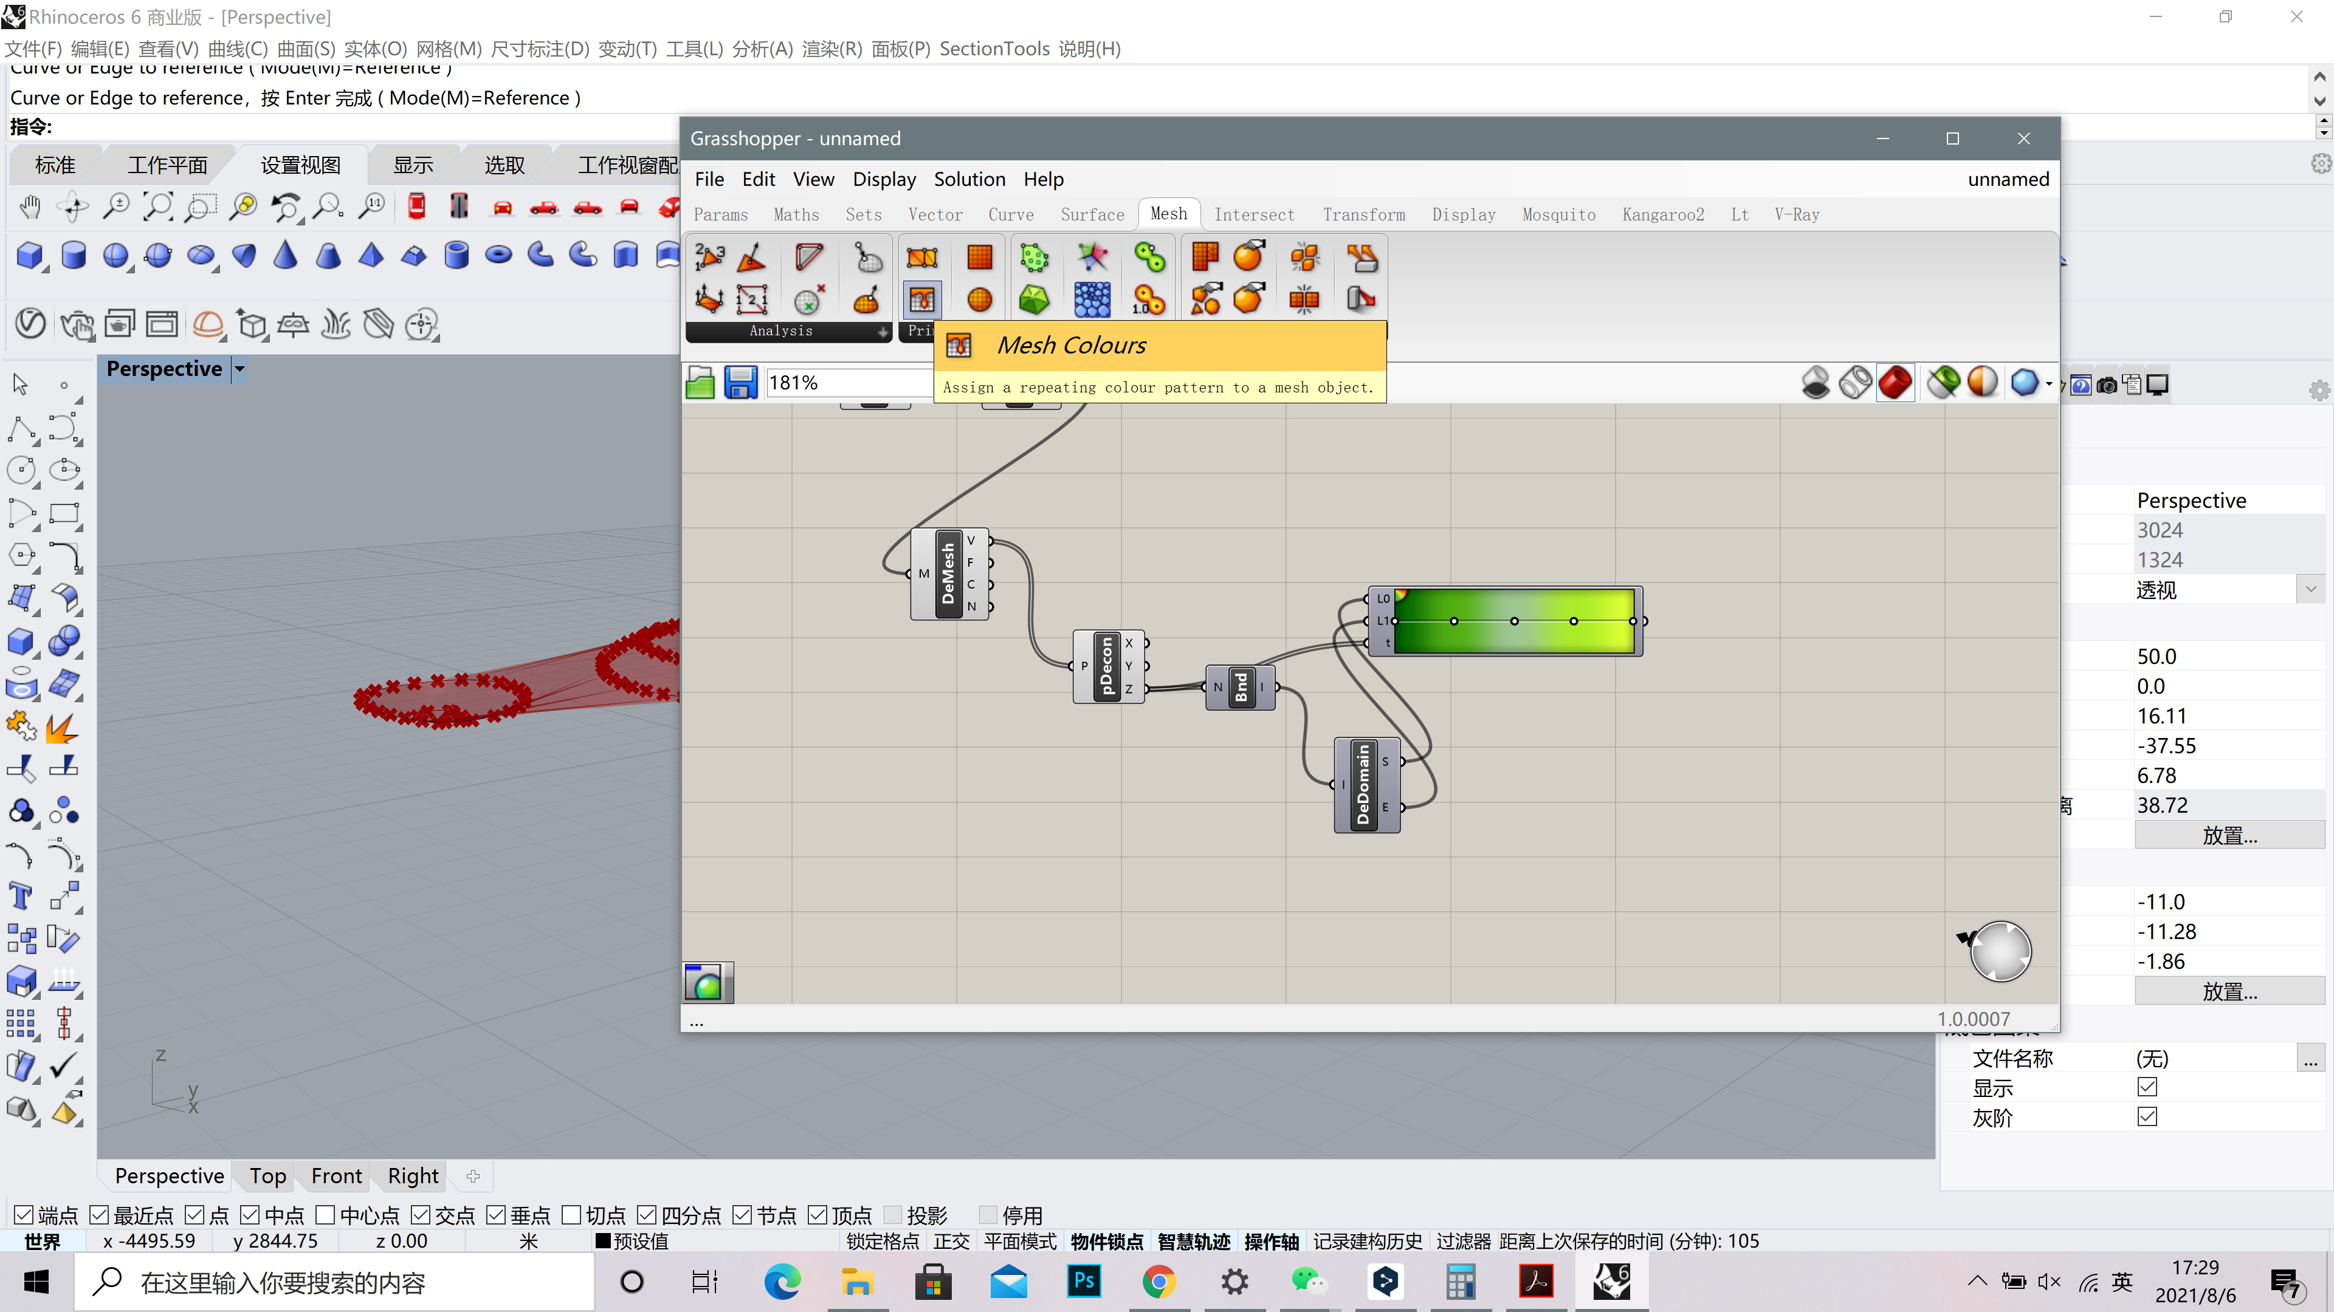The height and width of the screenshot is (1312, 2334).
Task: Click the red preview selected objects icon
Action: point(1896,383)
